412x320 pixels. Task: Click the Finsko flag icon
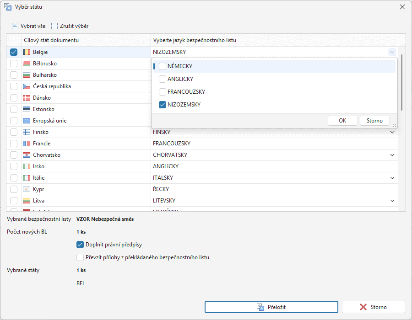tap(27, 132)
